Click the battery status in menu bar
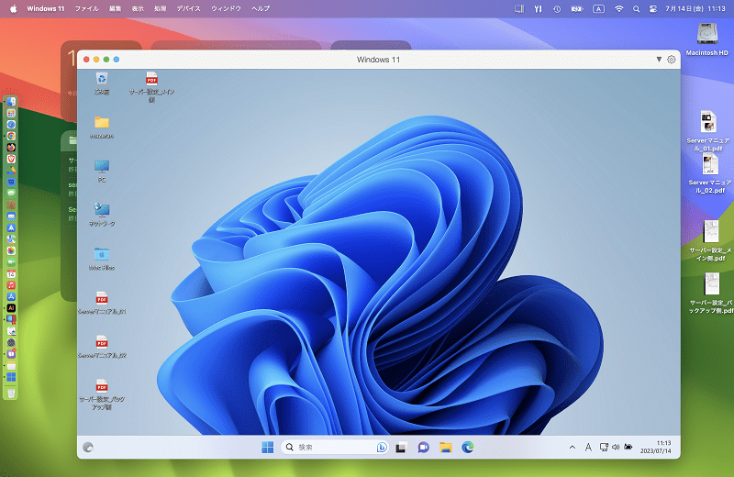734x477 pixels. click(577, 8)
